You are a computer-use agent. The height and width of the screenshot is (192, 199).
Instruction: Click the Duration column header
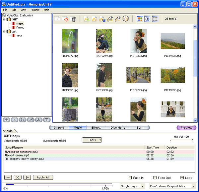pos(180,148)
